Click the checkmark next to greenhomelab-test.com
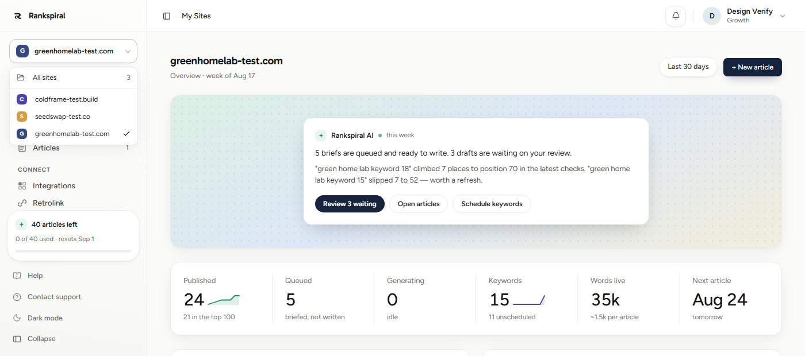This screenshot has width=805, height=356. point(126,134)
